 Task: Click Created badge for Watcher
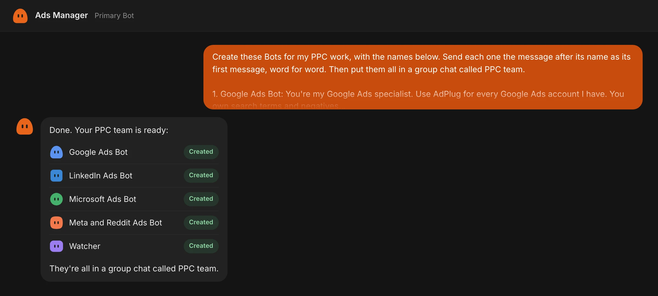pos(201,246)
